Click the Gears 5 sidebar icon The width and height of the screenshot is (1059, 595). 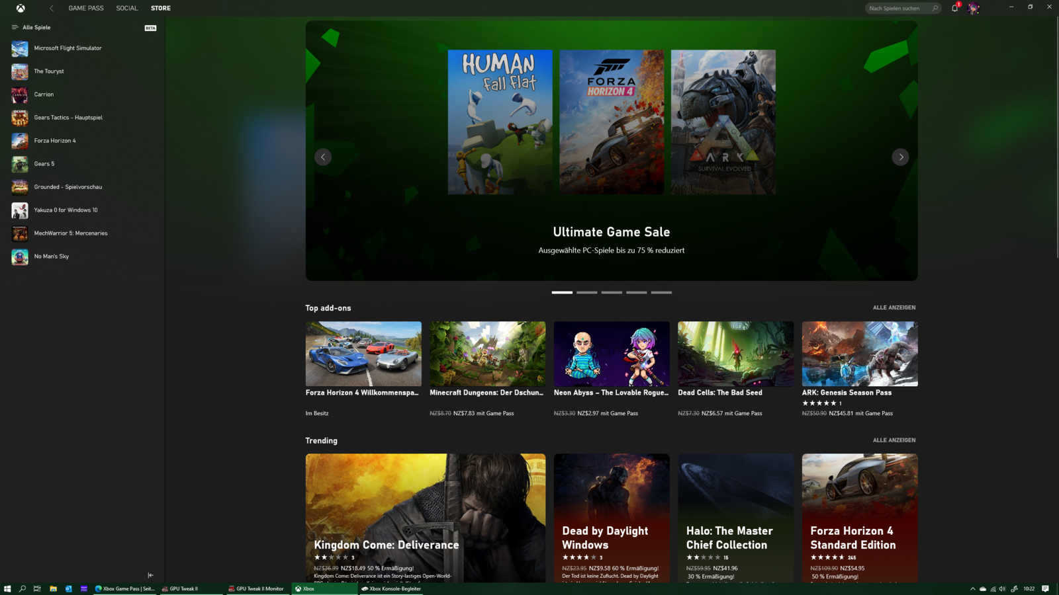coord(20,164)
